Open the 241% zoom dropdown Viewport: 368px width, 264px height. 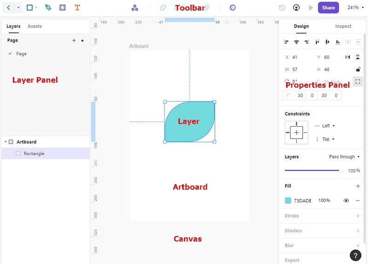point(356,7)
